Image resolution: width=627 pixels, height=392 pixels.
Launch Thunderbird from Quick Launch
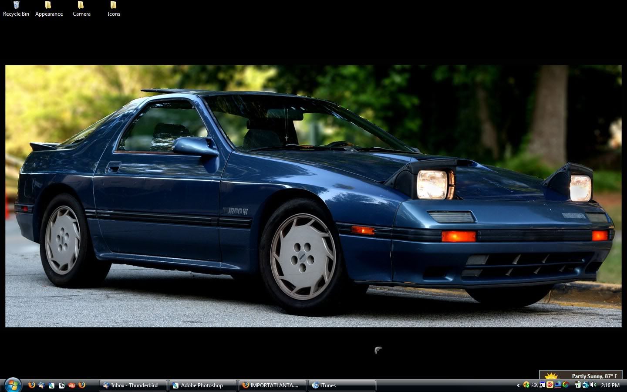[x=41, y=385]
